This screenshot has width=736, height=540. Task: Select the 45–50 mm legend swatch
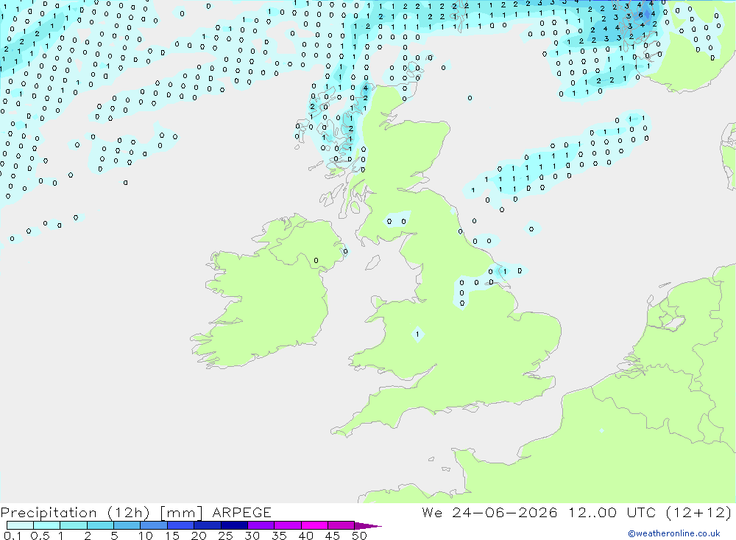tap(342, 525)
